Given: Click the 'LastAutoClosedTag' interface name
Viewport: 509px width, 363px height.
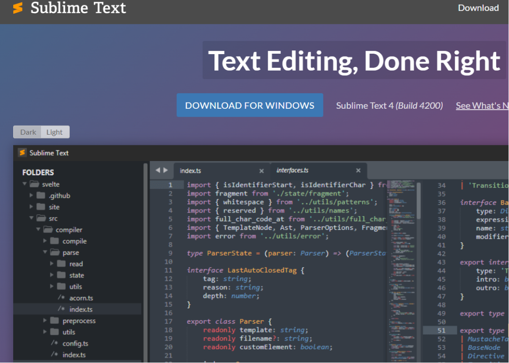Looking at the screenshot, I should pos(262,270).
